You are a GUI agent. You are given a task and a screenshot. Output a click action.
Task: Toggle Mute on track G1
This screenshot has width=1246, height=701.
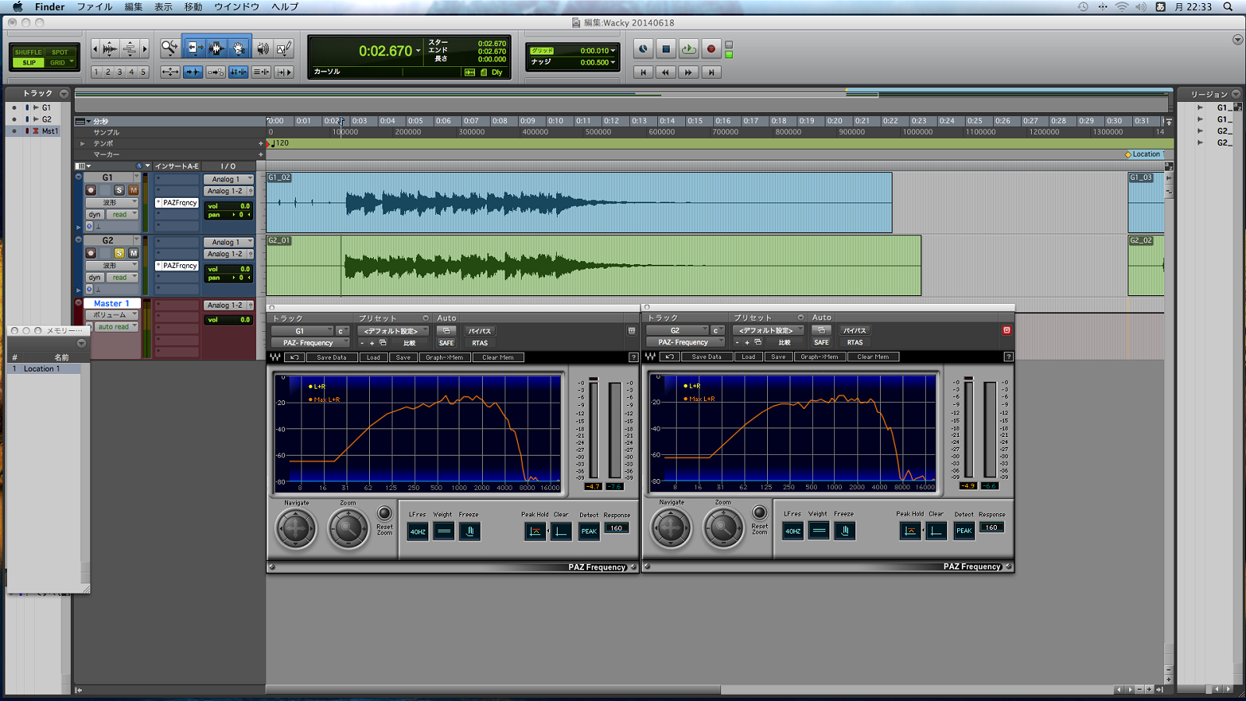[133, 190]
